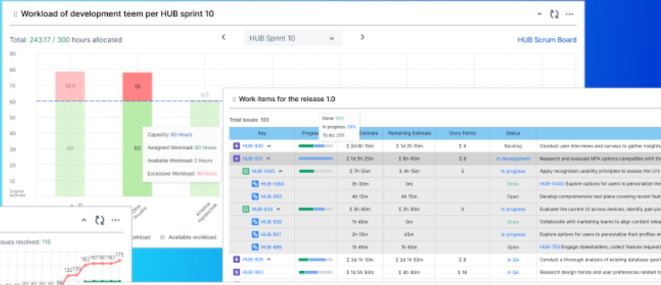
Task: Click the red 18 excessive workload bar segment
Action: (x=138, y=87)
